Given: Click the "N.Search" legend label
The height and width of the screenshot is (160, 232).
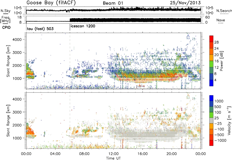Looking at the screenshot, I should pyautogui.click(x=224, y=11).
